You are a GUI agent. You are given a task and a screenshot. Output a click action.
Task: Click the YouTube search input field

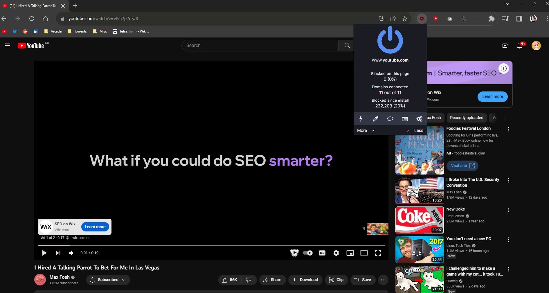pyautogui.click(x=260, y=46)
